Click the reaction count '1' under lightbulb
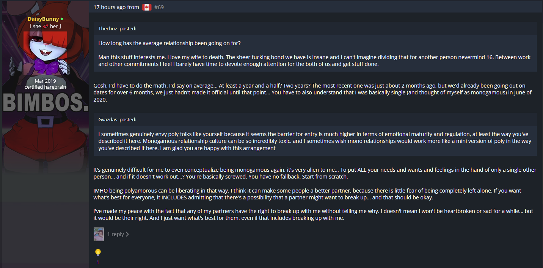543x268 pixels. (98, 262)
